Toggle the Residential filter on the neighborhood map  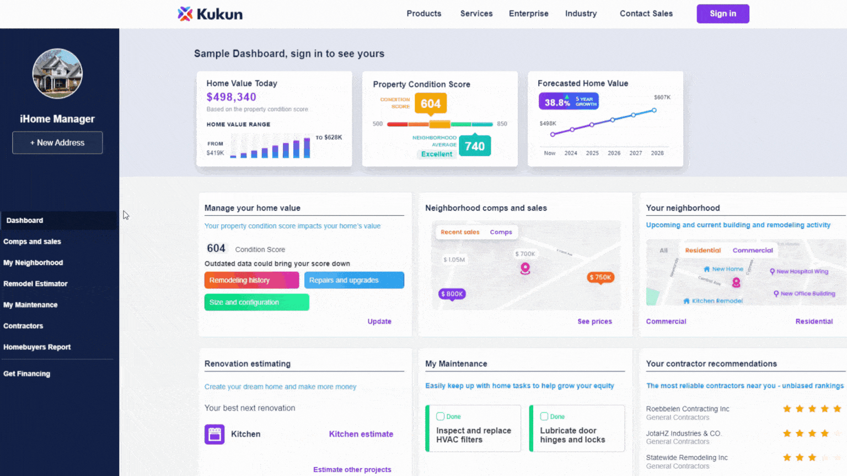(703, 250)
